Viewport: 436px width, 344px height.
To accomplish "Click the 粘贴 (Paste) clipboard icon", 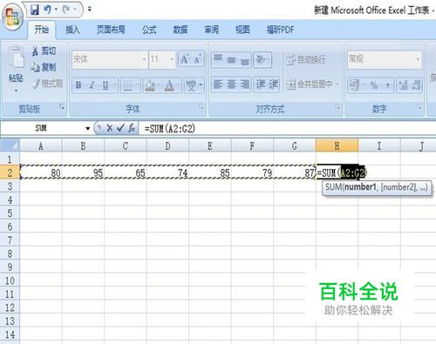I will click(x=16, y=57).
